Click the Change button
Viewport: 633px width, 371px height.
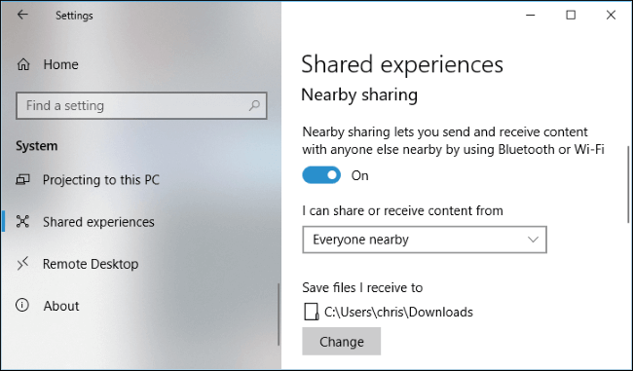tap(341, 342)
